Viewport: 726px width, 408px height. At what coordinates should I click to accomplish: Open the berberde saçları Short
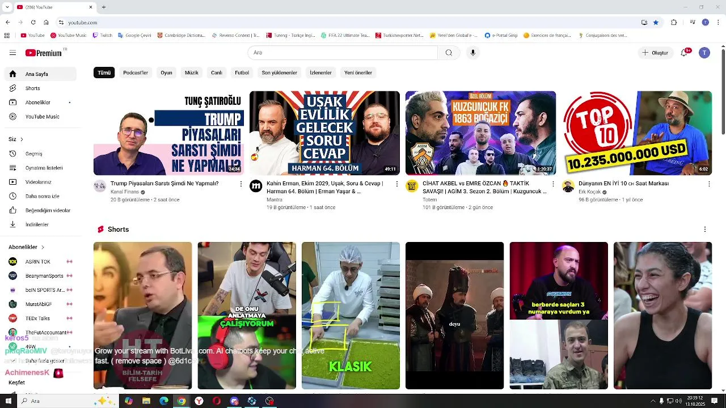pos(559,316)
